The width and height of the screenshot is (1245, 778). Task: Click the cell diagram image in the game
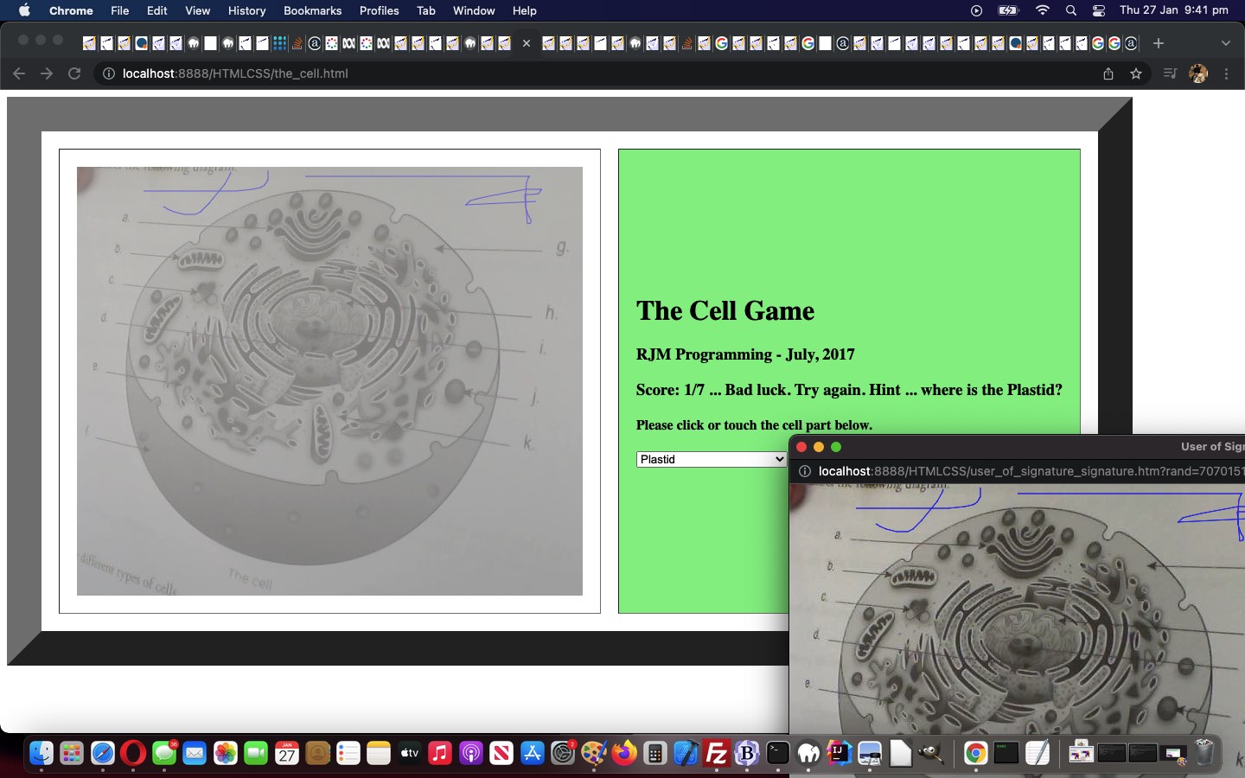(329, 380)
